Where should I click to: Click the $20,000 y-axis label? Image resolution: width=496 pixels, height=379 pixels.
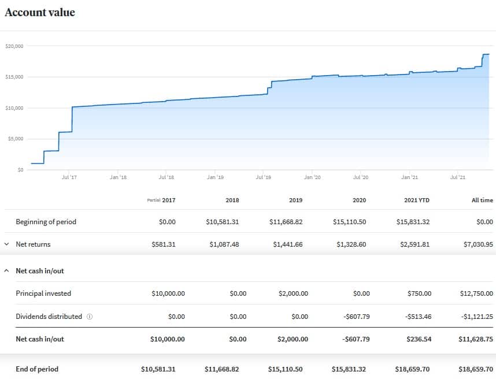[13, 46]
